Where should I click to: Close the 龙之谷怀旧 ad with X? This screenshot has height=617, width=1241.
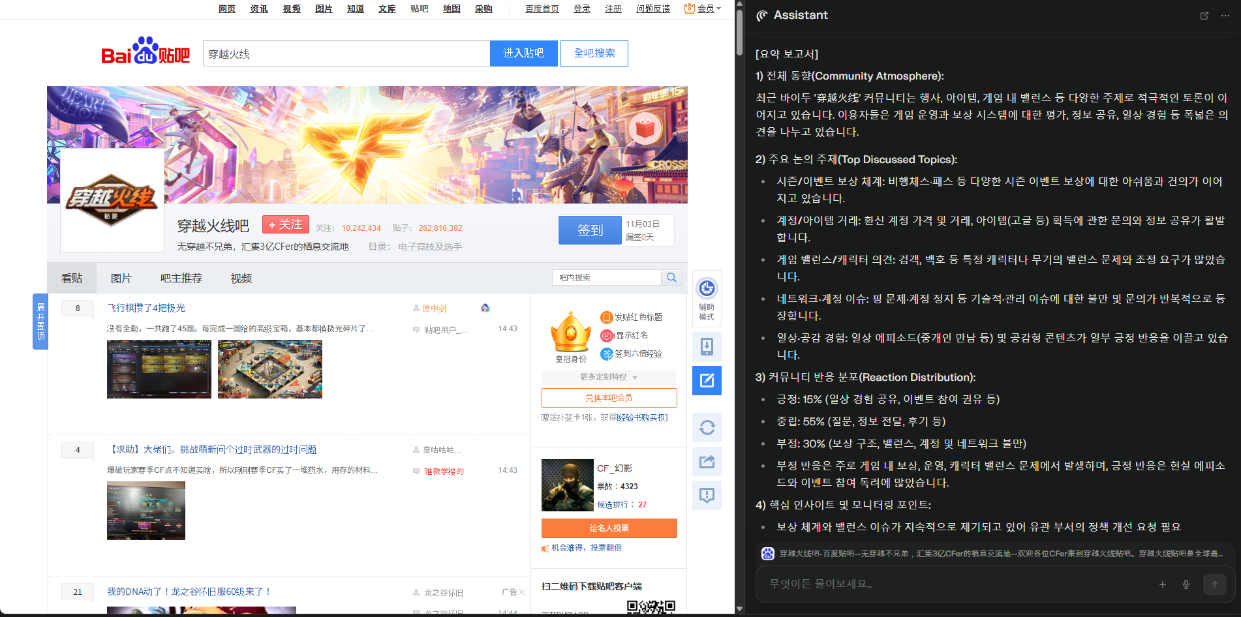pyautogui.click(x=522, y=592)
